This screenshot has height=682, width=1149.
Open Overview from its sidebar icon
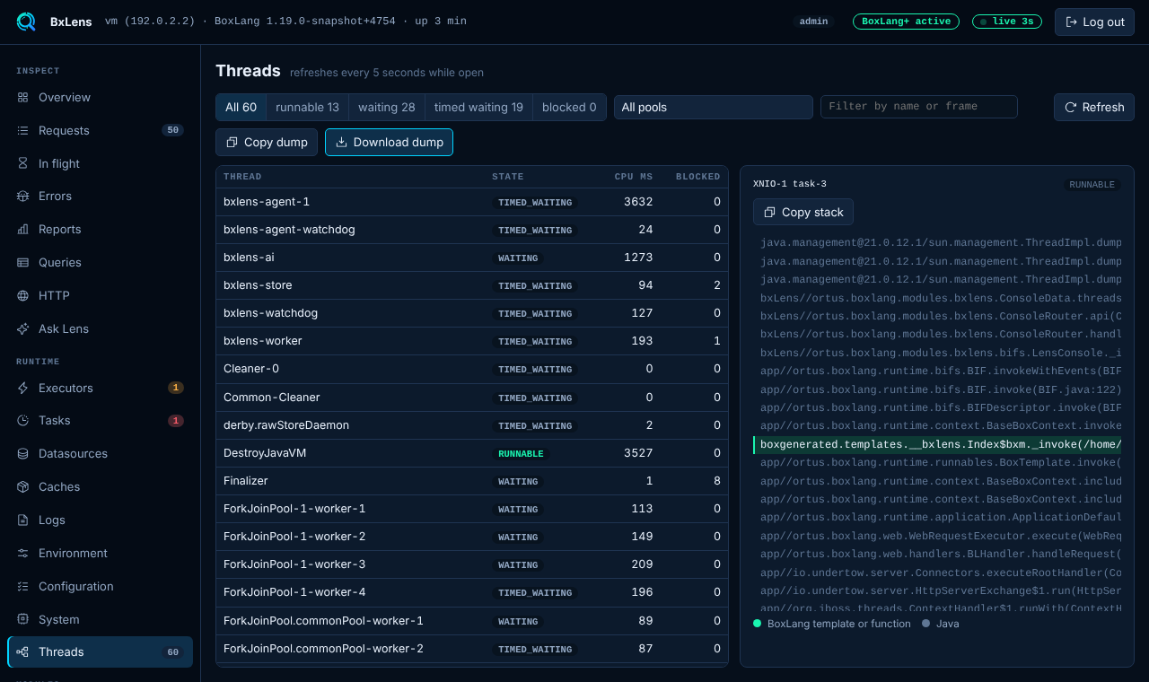coord(22,97)
